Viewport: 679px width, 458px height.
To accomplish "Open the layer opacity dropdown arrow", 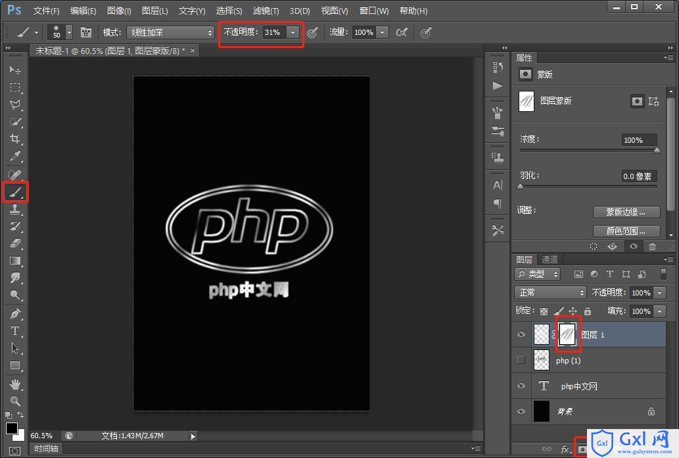I will point(659,293).
